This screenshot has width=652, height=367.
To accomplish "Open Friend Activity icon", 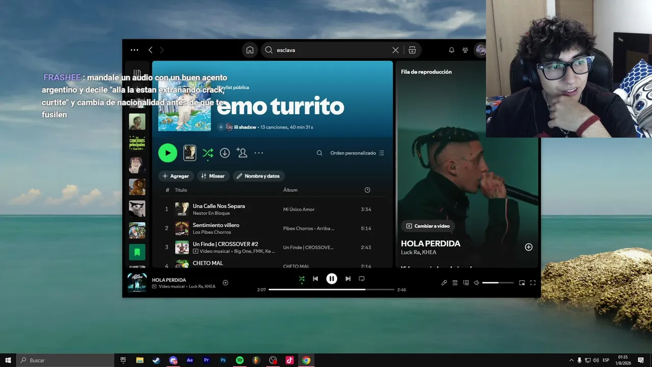I will [x=465, y=50].
